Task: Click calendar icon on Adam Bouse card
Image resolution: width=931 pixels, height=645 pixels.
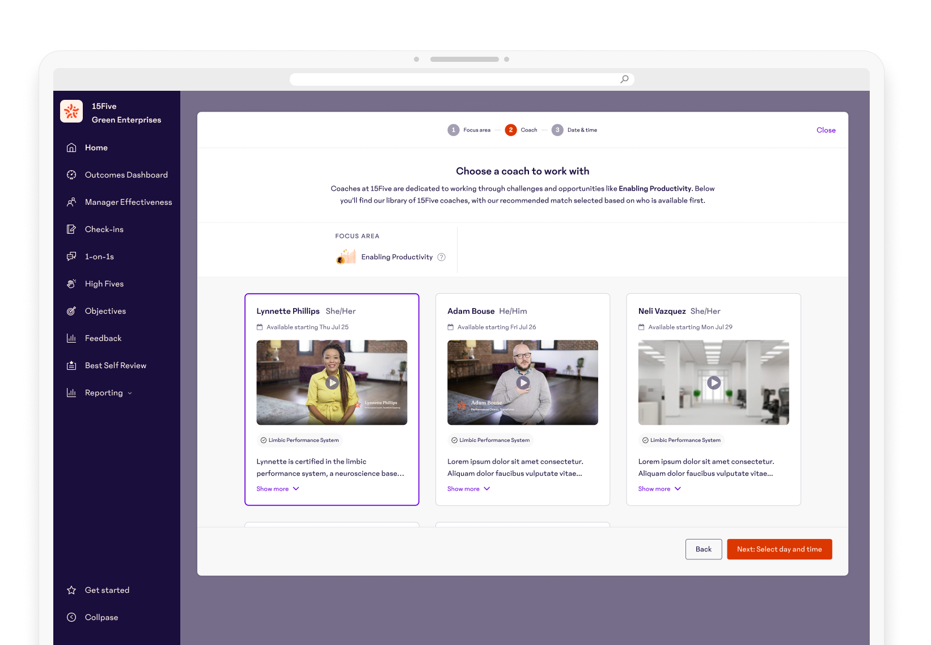Action: click(x=451, y=327)
